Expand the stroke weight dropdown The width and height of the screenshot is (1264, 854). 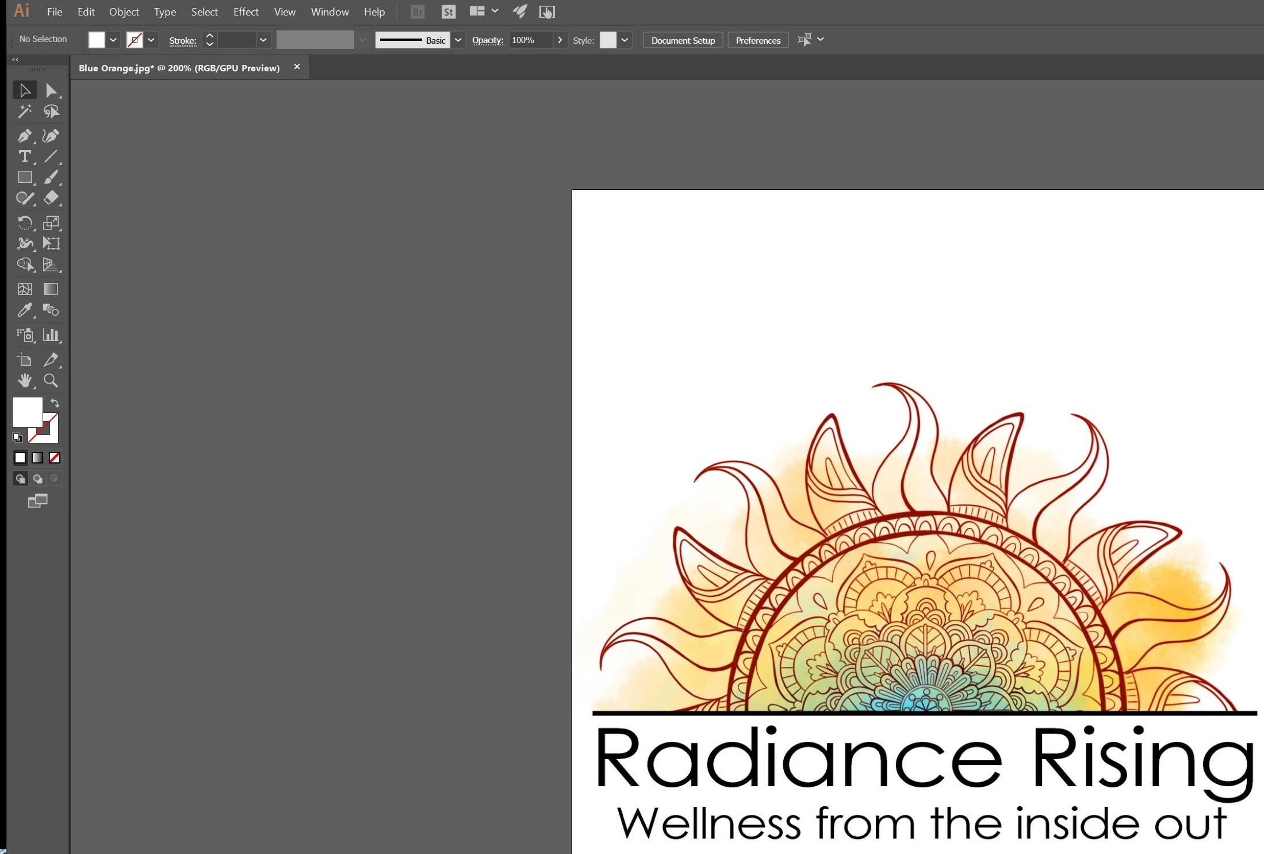[263, 40]
